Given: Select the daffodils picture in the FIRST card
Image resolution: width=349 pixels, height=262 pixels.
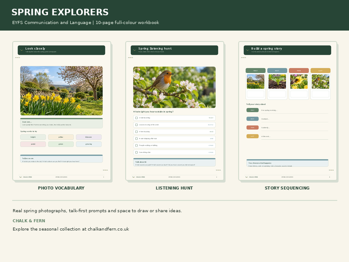Looking at the screenshot, I should (256, 81).
